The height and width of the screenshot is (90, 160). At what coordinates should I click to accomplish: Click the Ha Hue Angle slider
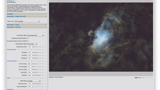pyautogui.click(x=36, y=67)
